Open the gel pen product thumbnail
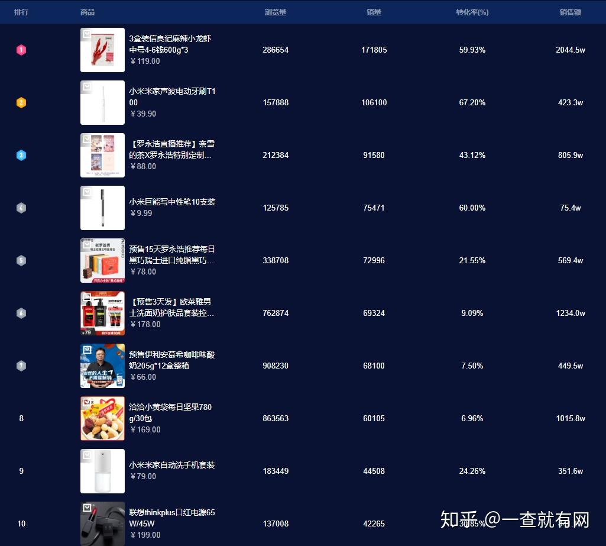Viewport: 606px width, 546px height. pos(102,208)
